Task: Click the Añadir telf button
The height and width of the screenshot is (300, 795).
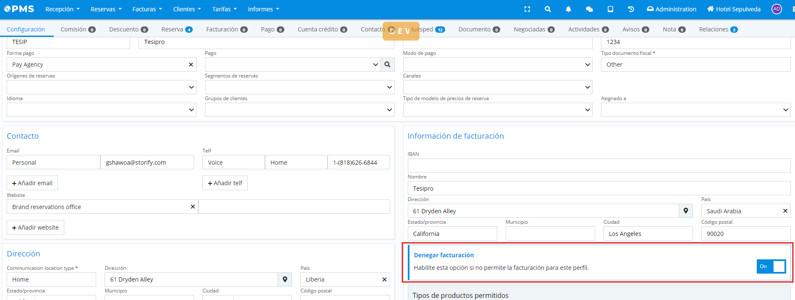Action: tap(225, 183)
